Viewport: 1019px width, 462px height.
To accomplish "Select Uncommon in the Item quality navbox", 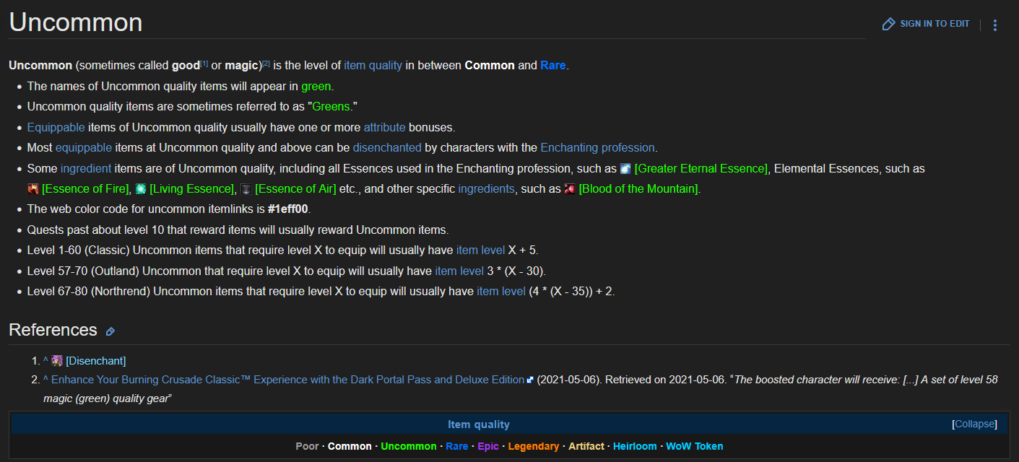I will pyautogui.click(x=409, y=446).
